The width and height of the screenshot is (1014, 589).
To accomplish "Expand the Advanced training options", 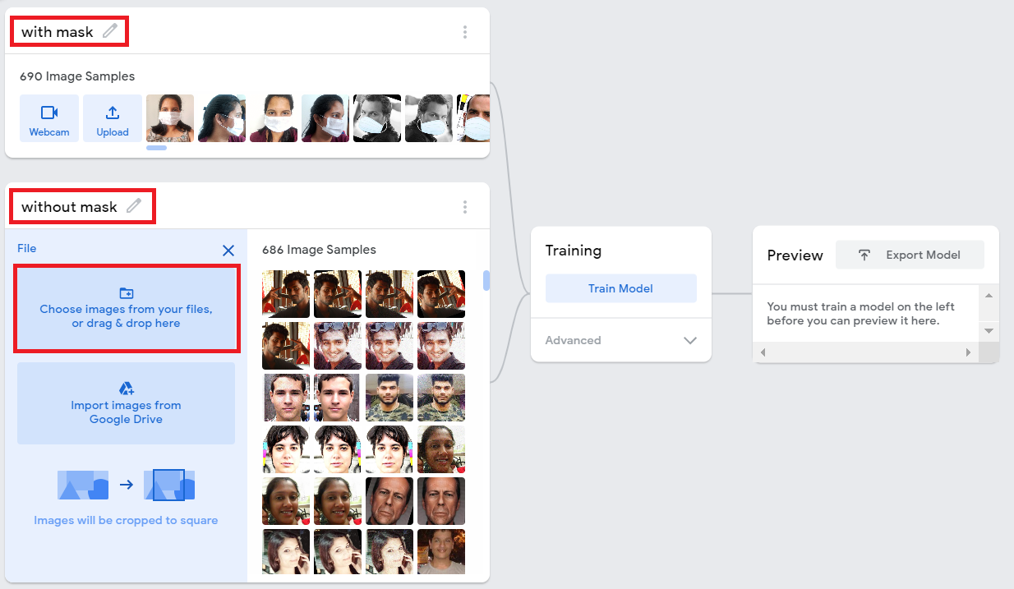I will point(621,340).
